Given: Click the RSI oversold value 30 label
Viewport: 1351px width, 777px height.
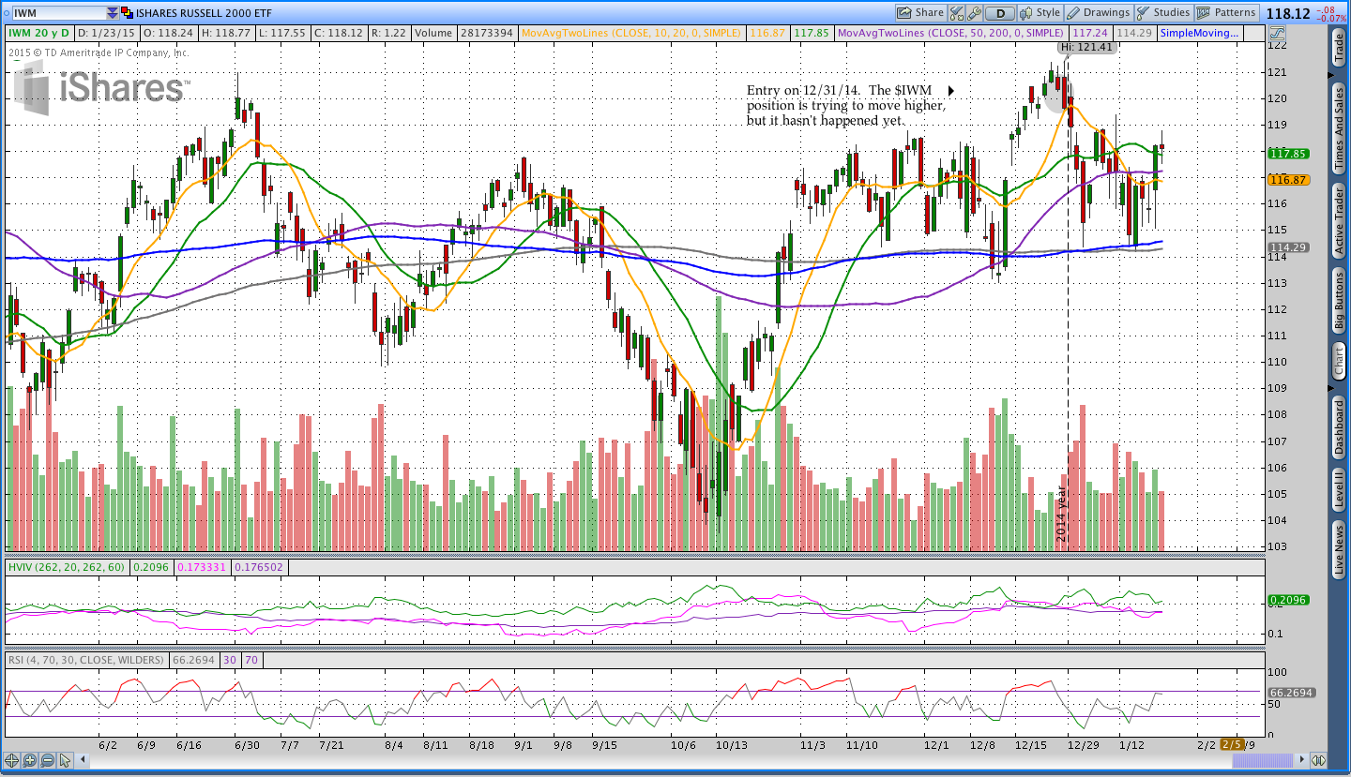Looking at the screenshot, I should click(x=230, y=660).
